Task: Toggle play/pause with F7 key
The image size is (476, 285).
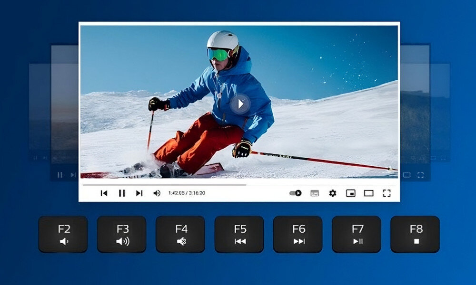Action: pos(357,234)
